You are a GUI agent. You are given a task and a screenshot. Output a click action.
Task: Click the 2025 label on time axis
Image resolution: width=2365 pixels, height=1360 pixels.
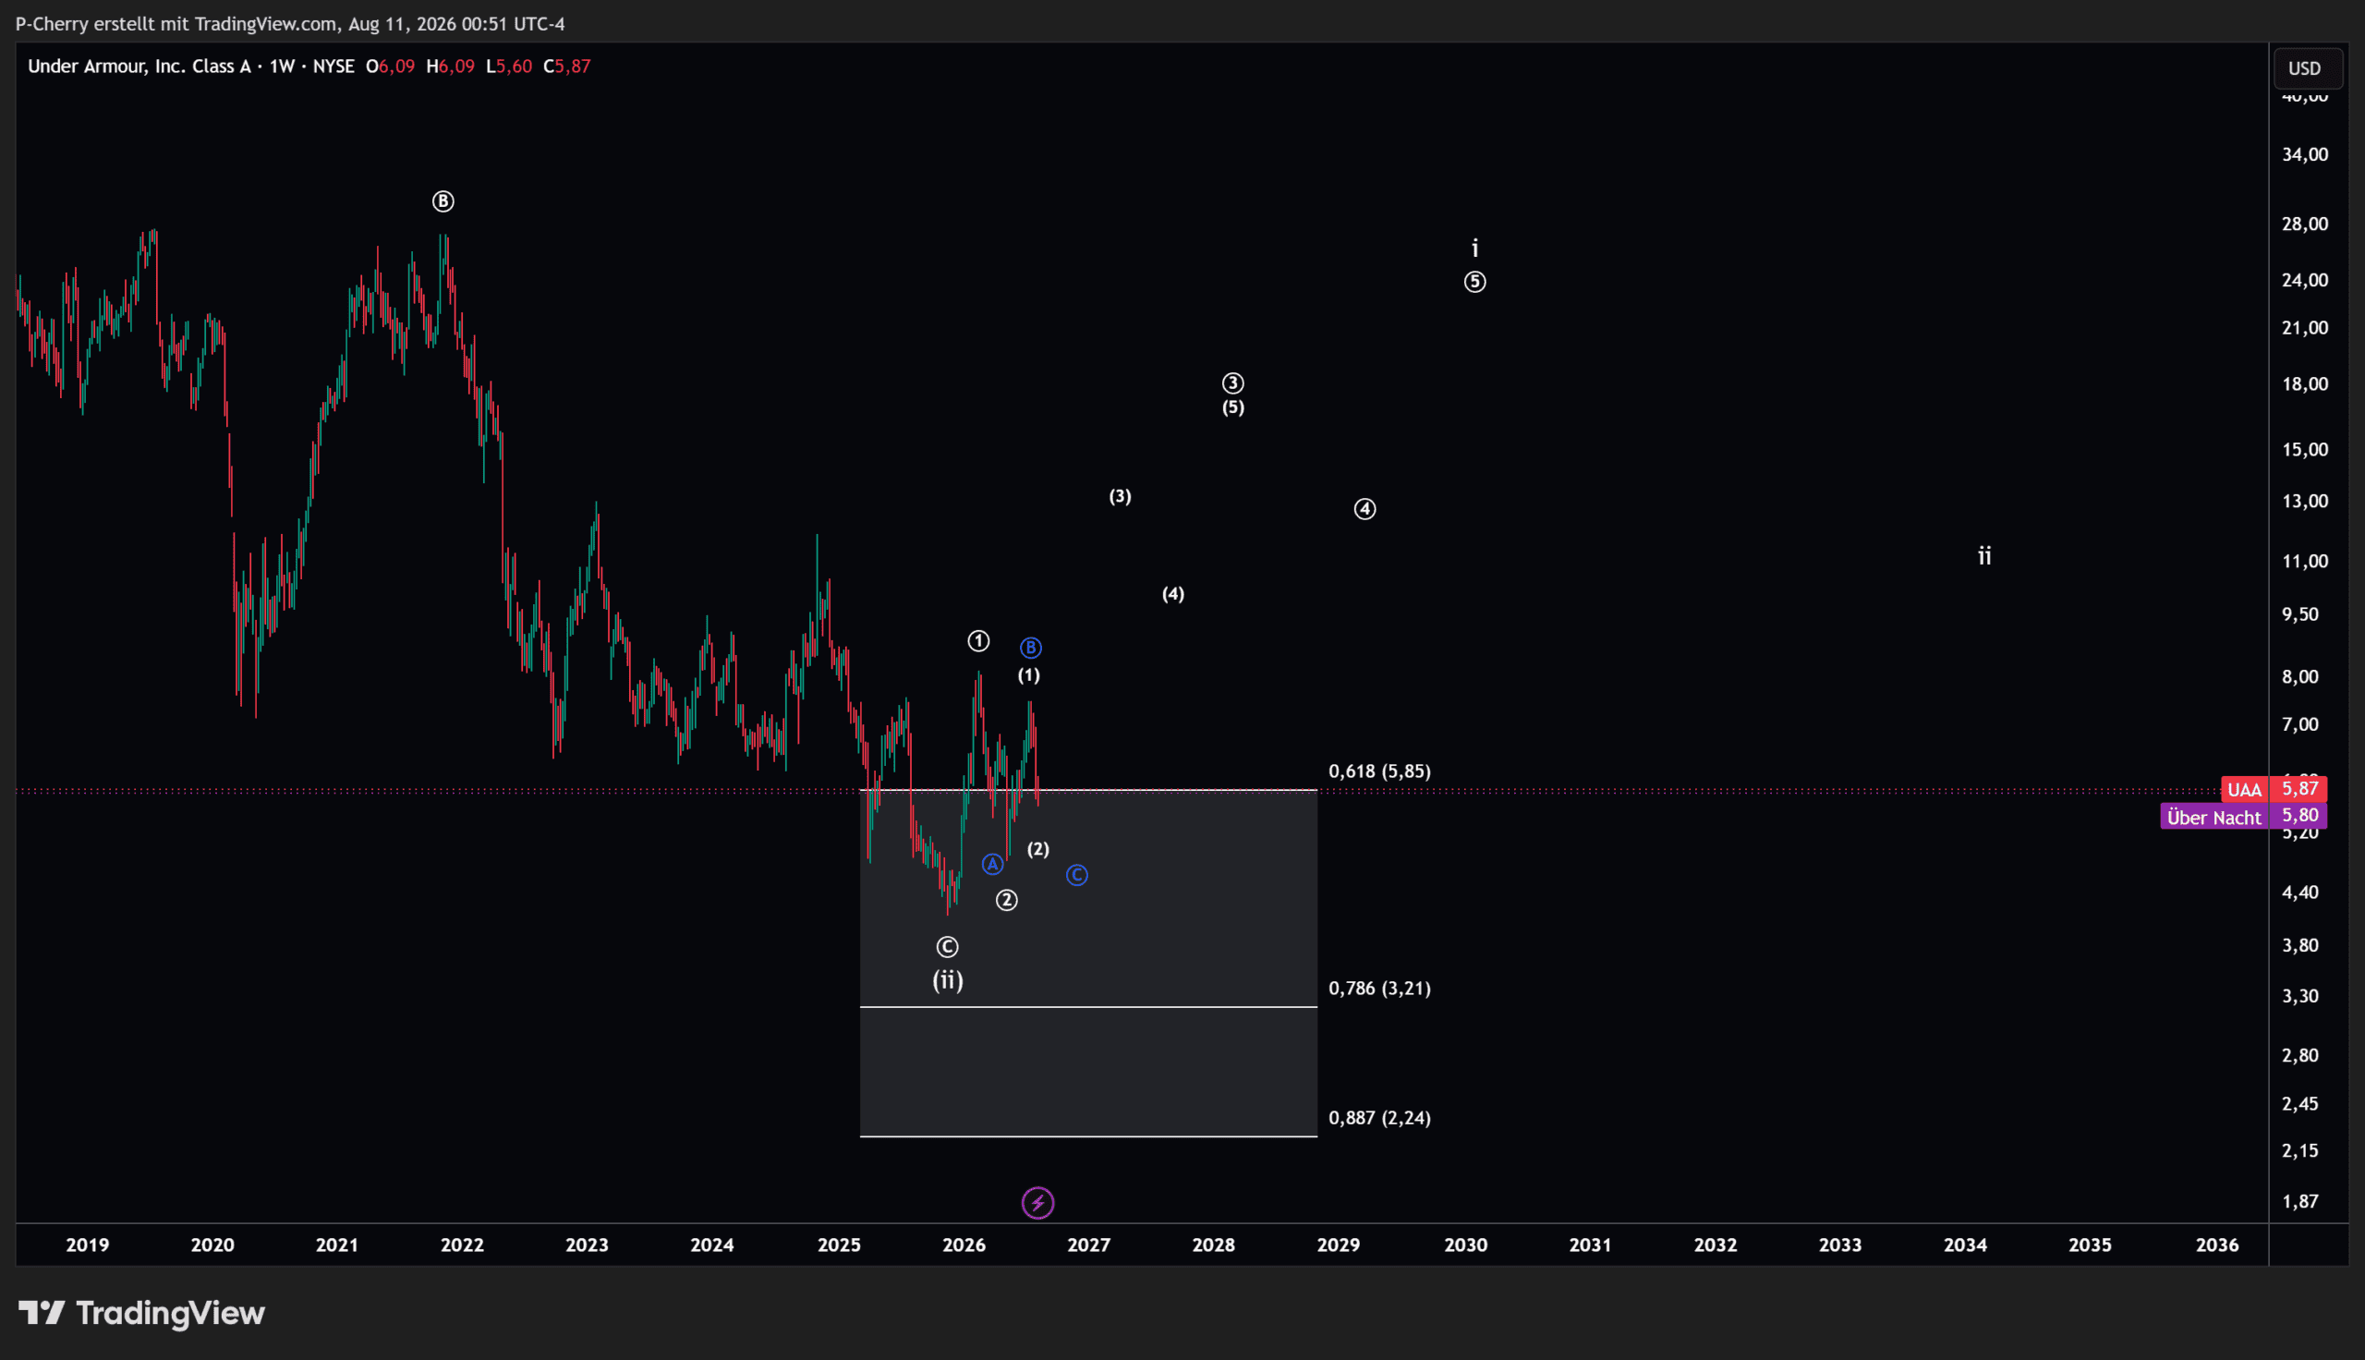coord(839,1245)
